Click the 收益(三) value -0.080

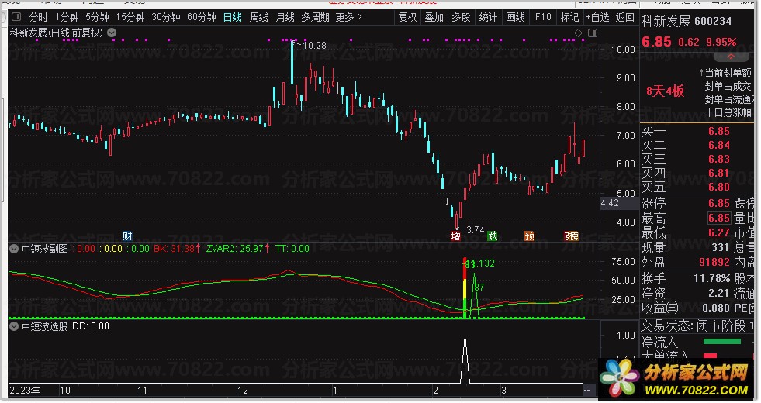pos(714,308)
